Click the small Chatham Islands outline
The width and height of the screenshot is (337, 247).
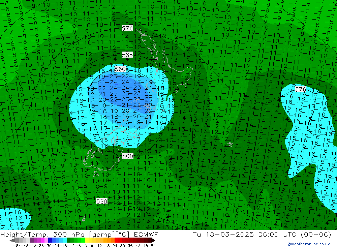230,145
